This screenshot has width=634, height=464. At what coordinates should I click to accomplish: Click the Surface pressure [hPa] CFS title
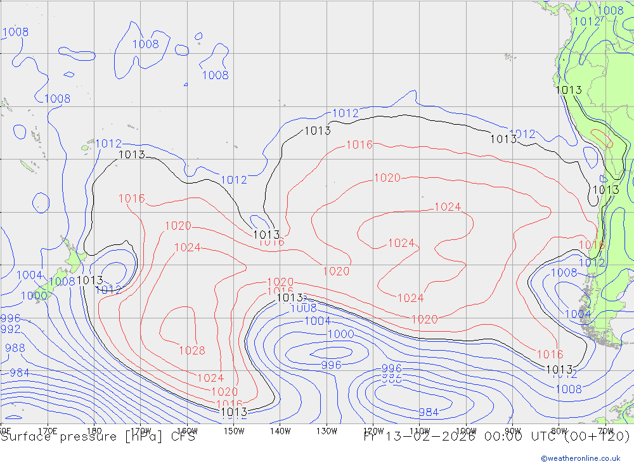98,436
